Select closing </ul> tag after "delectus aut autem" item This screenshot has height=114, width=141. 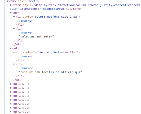(17, 44)
